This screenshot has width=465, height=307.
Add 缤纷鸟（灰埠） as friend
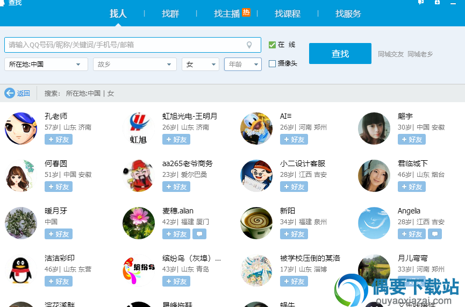click(x=176, y=281)
